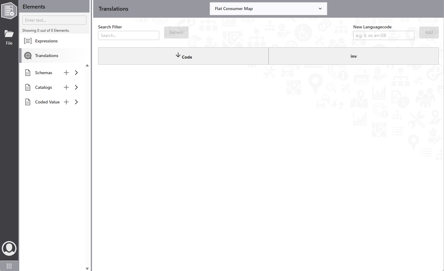Click the sort arrow on the Code column
The width and height of the screenshot is (444, 271).
(x=178, y=55)
